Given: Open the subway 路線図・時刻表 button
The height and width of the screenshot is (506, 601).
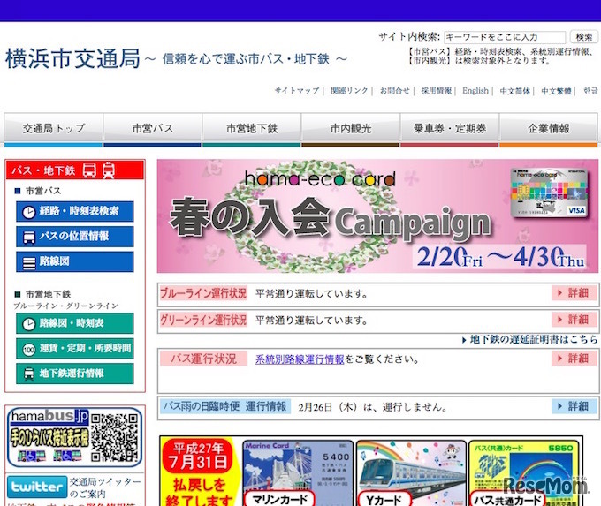Looking at the screenshot, I should 75,323.
